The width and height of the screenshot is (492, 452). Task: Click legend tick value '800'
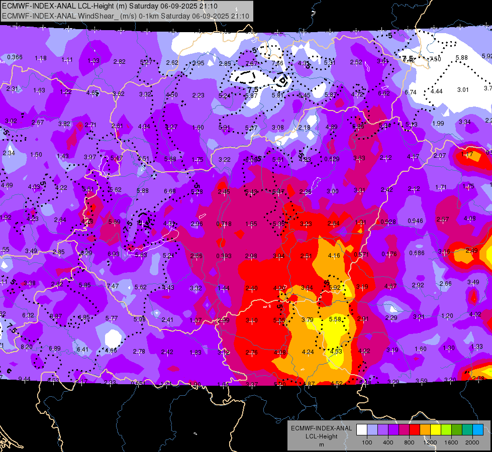409,442
